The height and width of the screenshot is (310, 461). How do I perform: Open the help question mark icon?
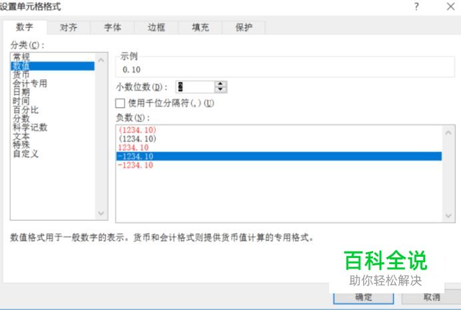click(416, 7)
